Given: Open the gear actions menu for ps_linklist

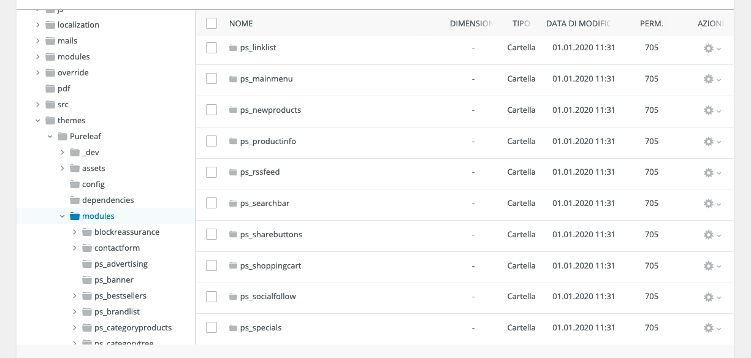Looking at the screenshot, I should tap(711, 48).
